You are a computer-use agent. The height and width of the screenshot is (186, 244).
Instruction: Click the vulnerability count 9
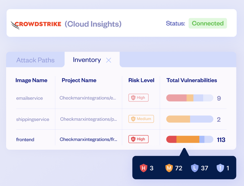(219, 98)
